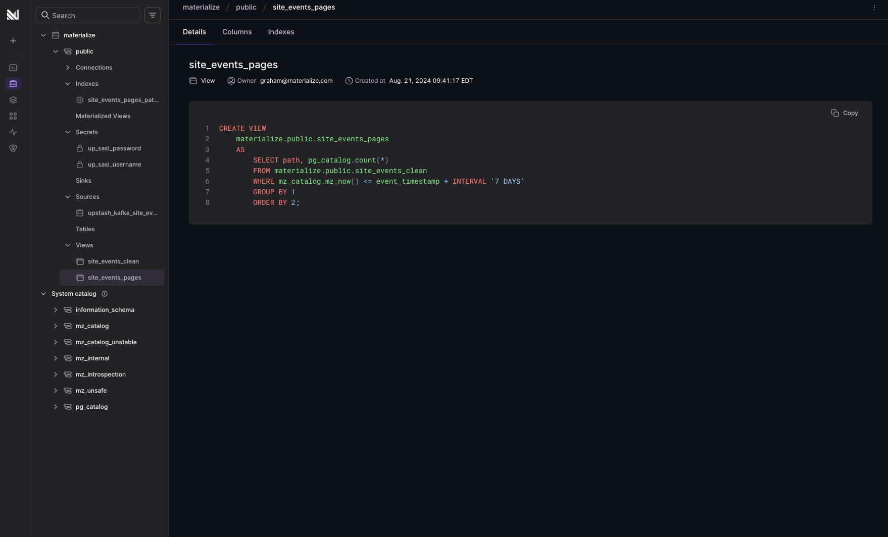
Task: Open the activity pulse monitoring icon
Action: point(13,132)
